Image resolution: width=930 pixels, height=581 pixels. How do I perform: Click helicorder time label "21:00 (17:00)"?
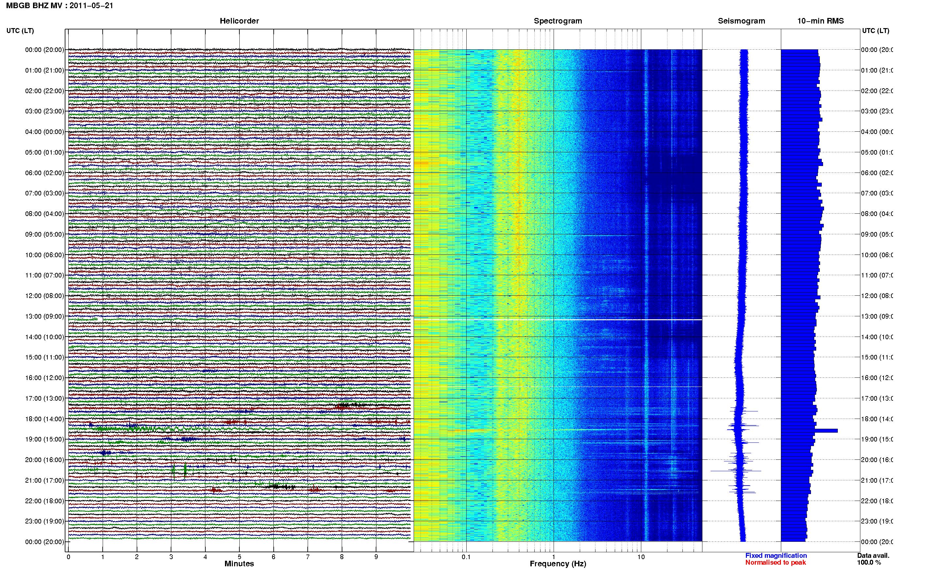pos(44,480)
